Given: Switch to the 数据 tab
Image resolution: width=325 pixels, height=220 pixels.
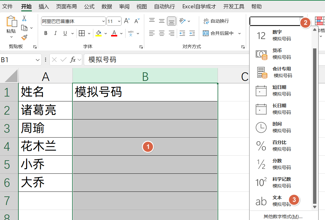Looking at the screenshot, I should [x=107, y=7].
